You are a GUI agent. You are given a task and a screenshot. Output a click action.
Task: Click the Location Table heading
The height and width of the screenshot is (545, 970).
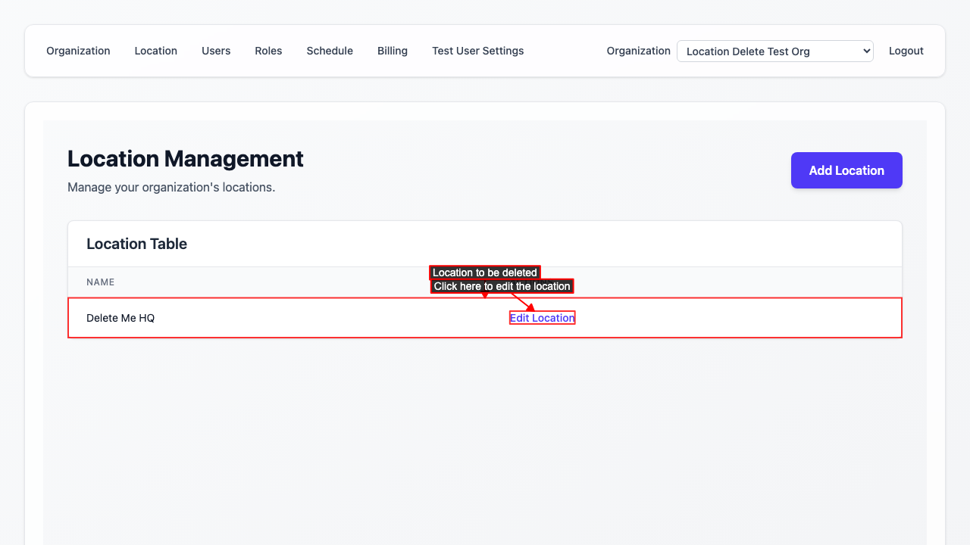[x=136, y=244]
